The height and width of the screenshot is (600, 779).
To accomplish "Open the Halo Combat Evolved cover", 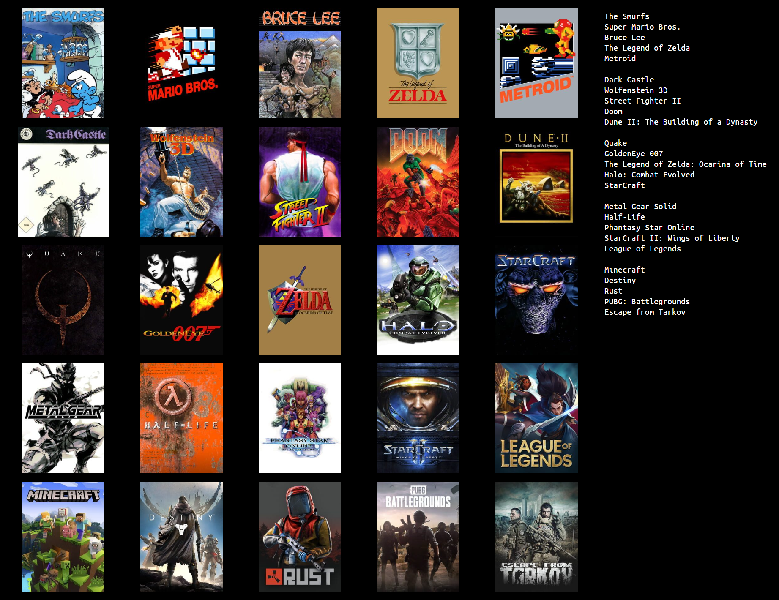I will coord(418,300).
